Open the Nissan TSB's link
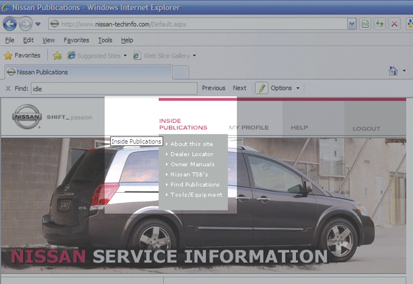Viewport: 413px width, 284px height. pos(189,174)
